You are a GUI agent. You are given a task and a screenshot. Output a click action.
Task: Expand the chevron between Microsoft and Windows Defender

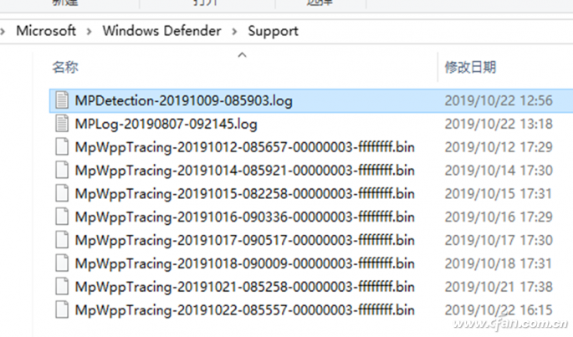pos(90,32)
